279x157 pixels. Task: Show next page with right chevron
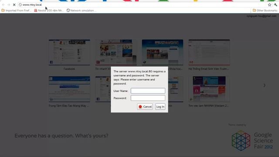[x=264, y=85]
